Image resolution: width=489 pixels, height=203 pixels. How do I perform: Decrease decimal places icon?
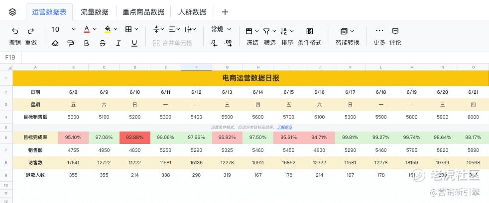pyautogui.click(x=214, y=43)
